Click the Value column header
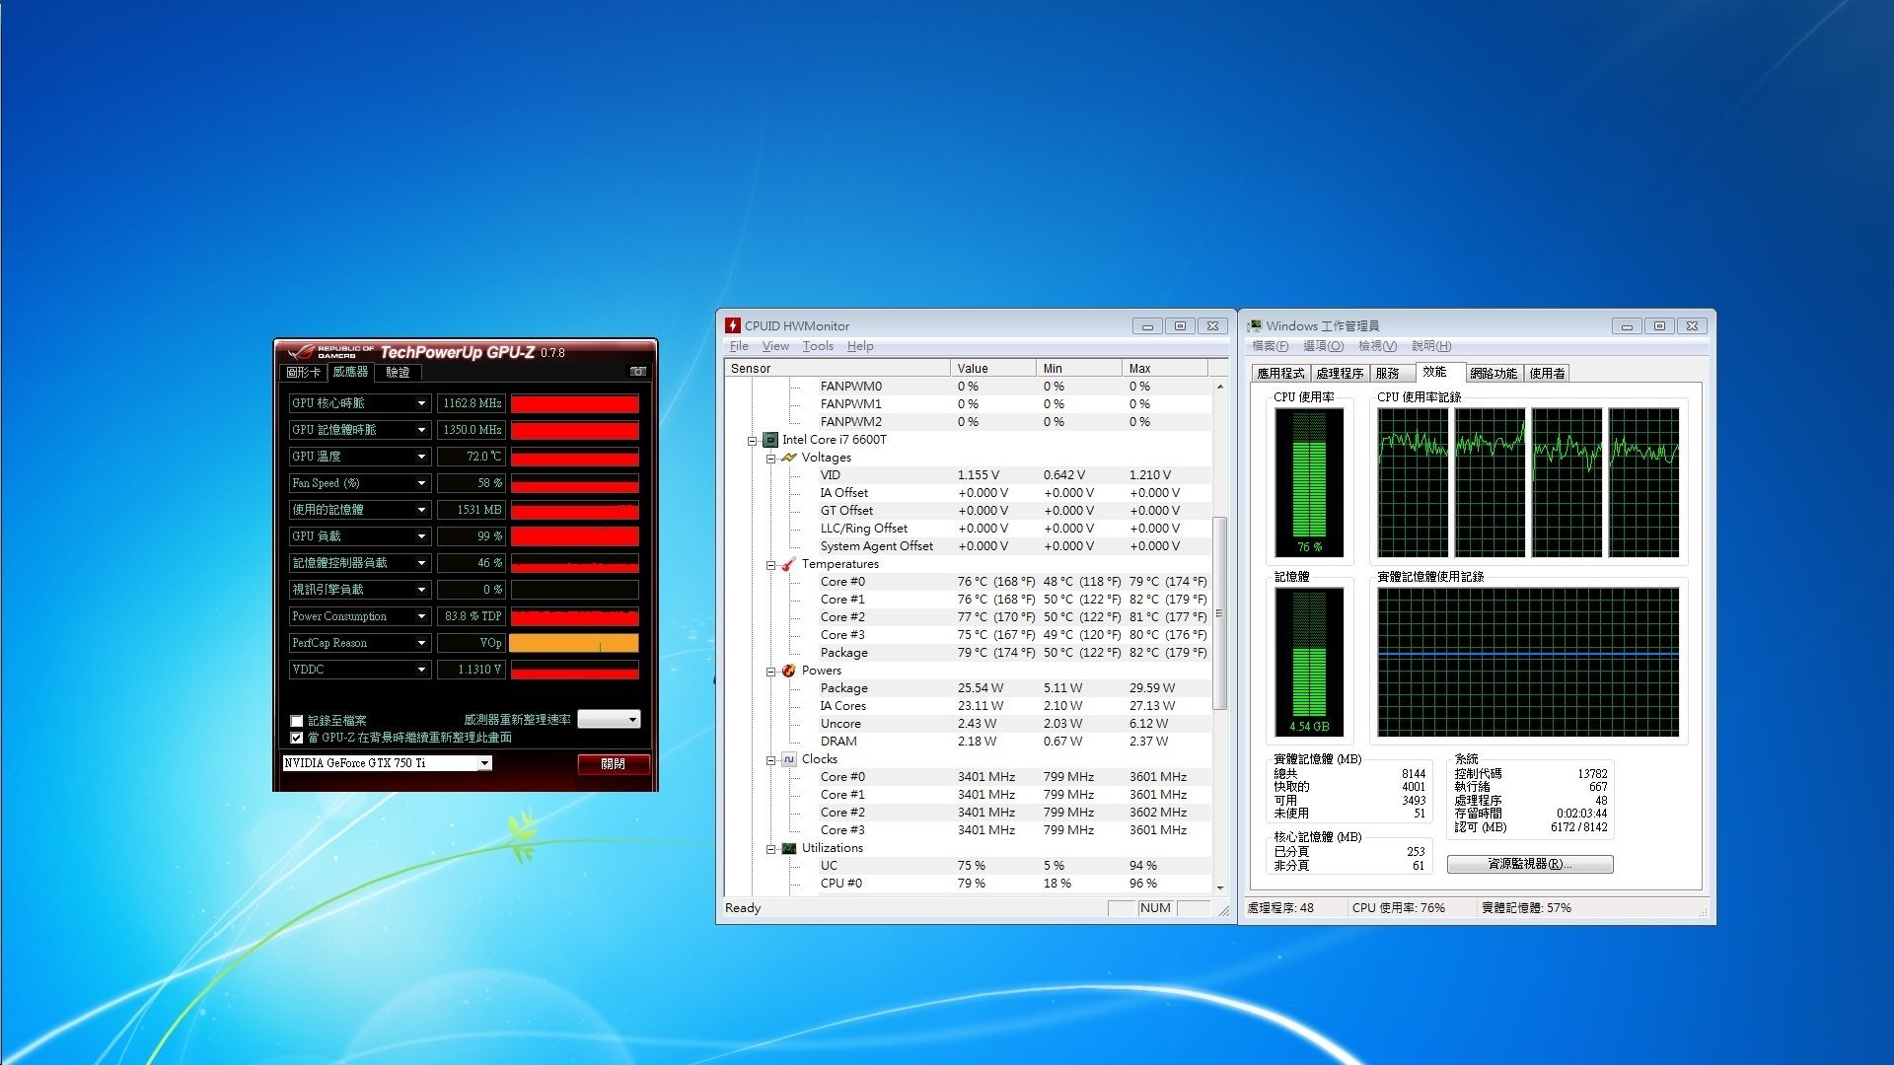Viewport: 1894px width, 1065px height. point(993,368)
